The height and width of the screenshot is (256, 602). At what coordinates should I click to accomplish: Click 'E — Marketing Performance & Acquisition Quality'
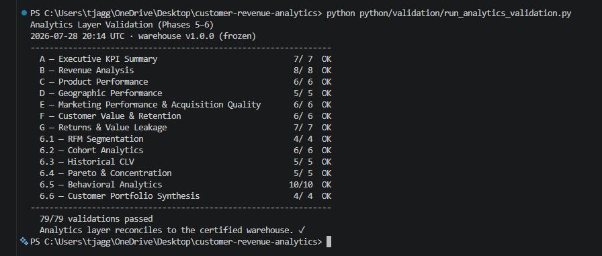click(x=150, y=105)
